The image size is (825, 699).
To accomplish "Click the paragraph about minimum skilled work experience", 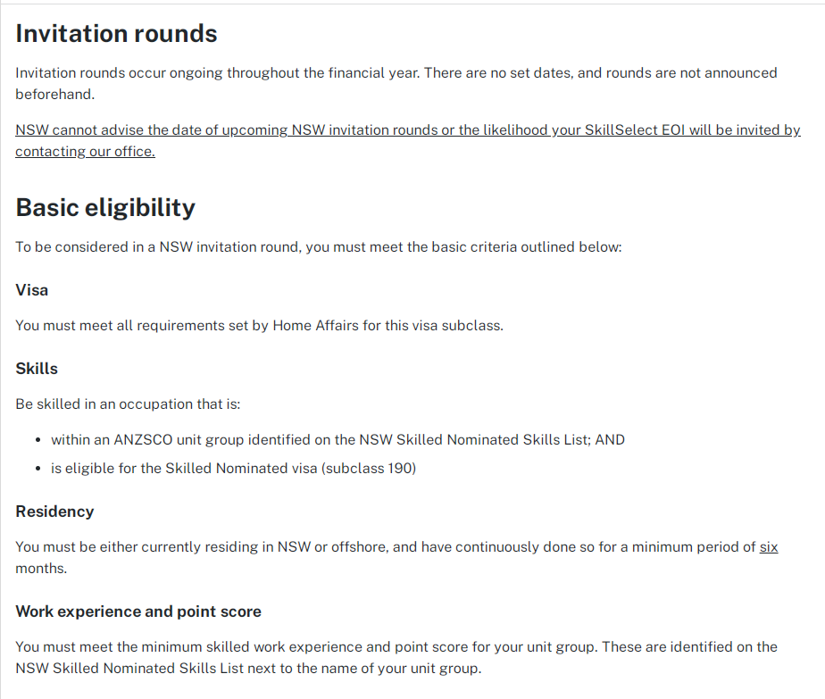I will (396, 647).
